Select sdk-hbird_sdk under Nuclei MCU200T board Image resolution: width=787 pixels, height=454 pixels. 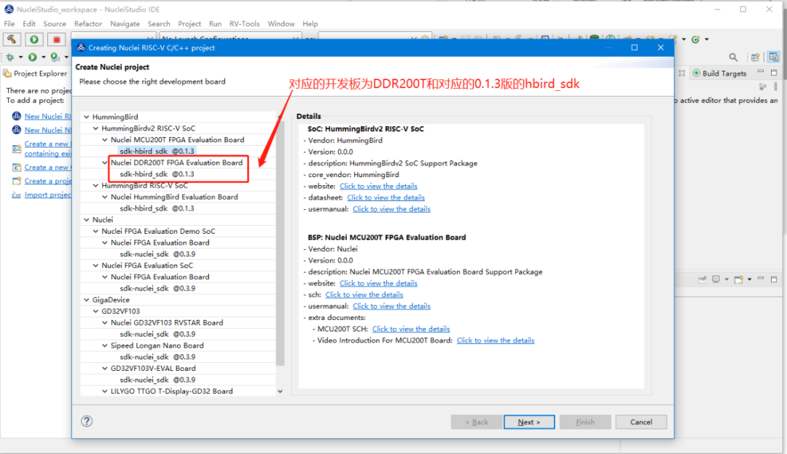pyautogui.click(x=157, y=151)
